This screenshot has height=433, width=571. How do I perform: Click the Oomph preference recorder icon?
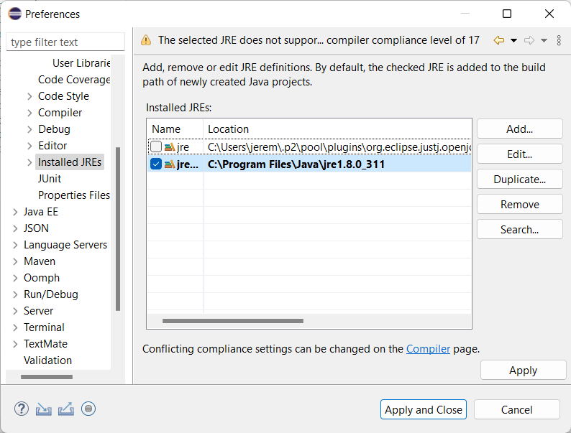[x=88, y=409]
